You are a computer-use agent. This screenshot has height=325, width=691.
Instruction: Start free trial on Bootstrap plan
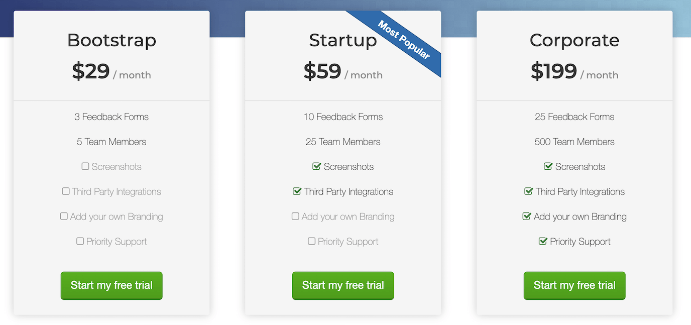coord(111,285)
